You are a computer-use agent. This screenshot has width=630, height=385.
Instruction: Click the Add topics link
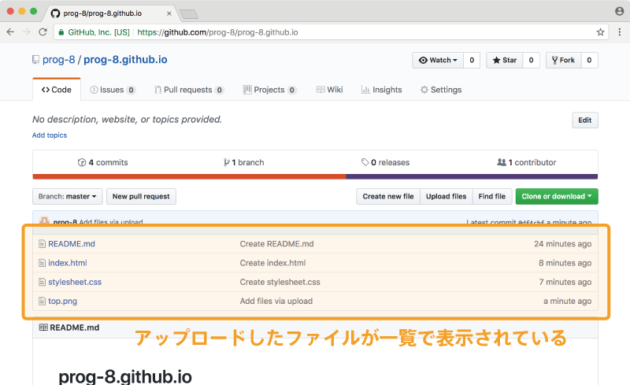[x=50, y=135]
